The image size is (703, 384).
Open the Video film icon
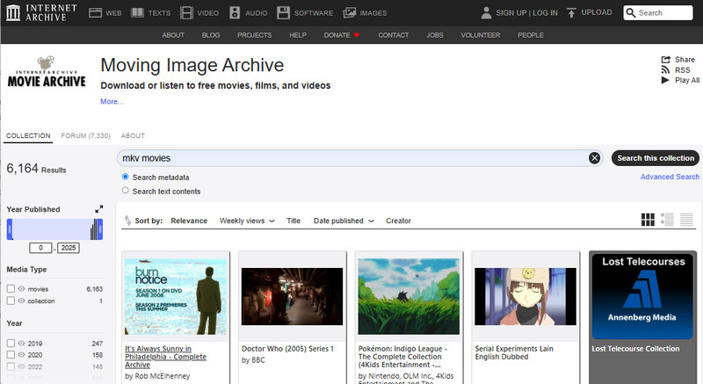pos(186,12)
